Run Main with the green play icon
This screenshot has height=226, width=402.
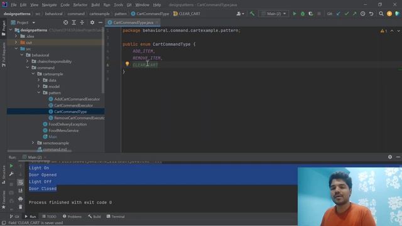click(295, 14)
